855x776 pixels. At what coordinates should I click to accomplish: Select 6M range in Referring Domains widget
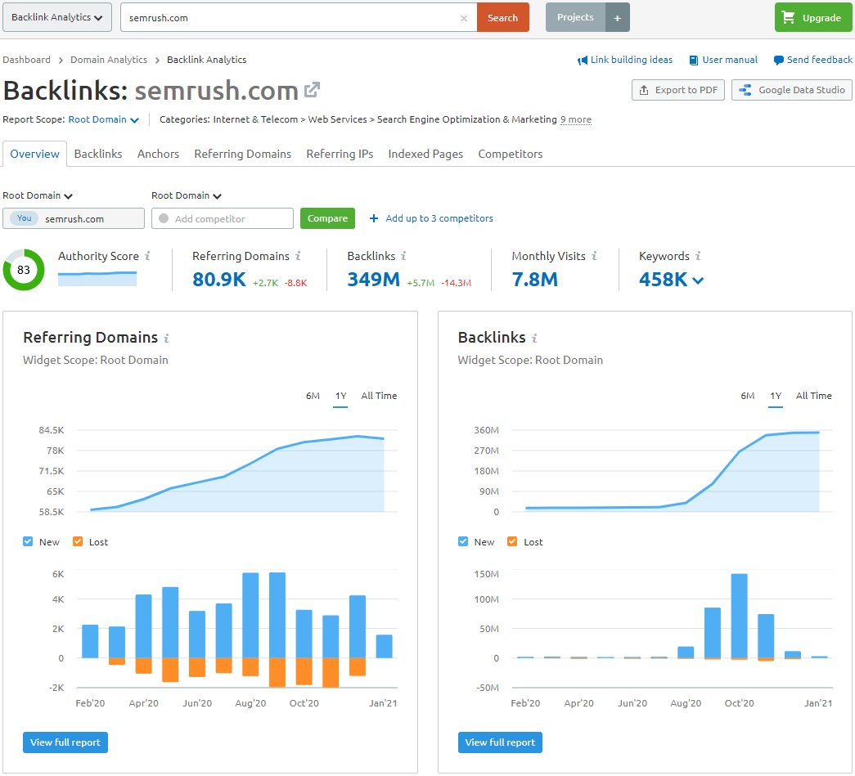(313, 396)
